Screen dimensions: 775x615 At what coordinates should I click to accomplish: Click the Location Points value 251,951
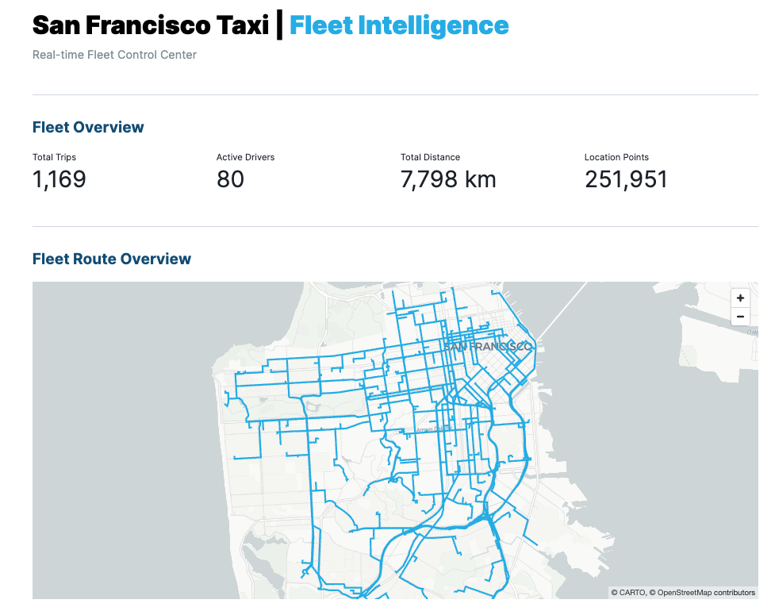coord(626,179)
